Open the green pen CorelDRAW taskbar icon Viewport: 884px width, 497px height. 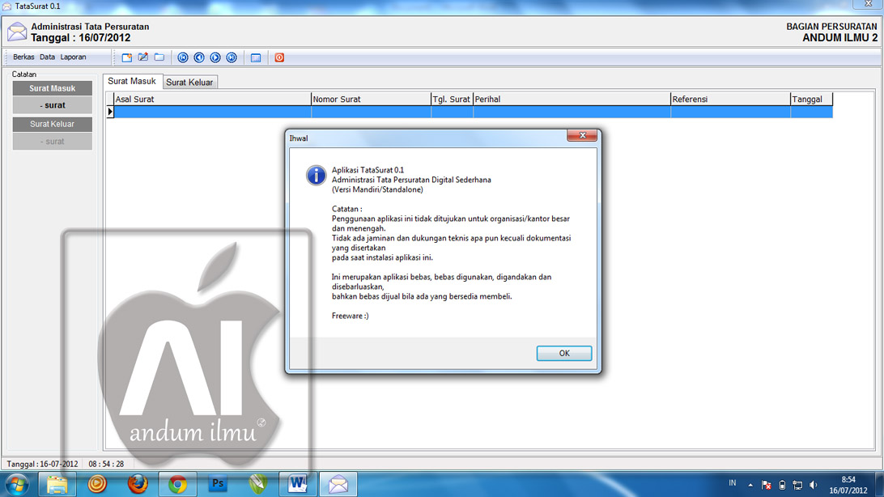pyautogui.click(x=257, y=484)
